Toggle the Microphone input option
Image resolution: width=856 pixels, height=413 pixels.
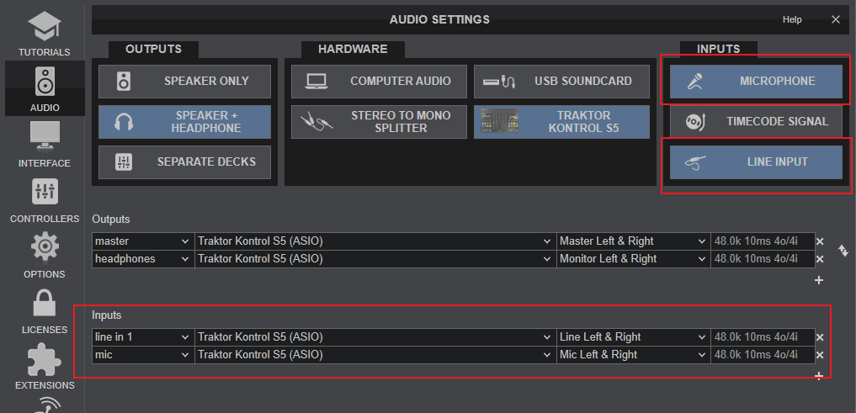(x=756, y=82)
